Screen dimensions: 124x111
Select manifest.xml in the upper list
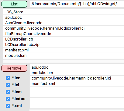[64, 50]
